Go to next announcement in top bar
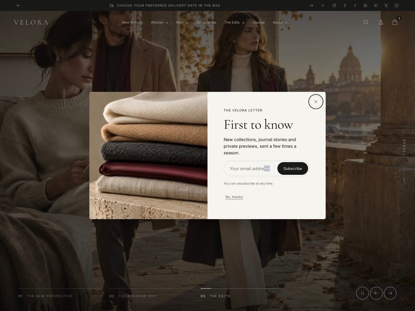 pyautogui.click(x=311, y=5)
